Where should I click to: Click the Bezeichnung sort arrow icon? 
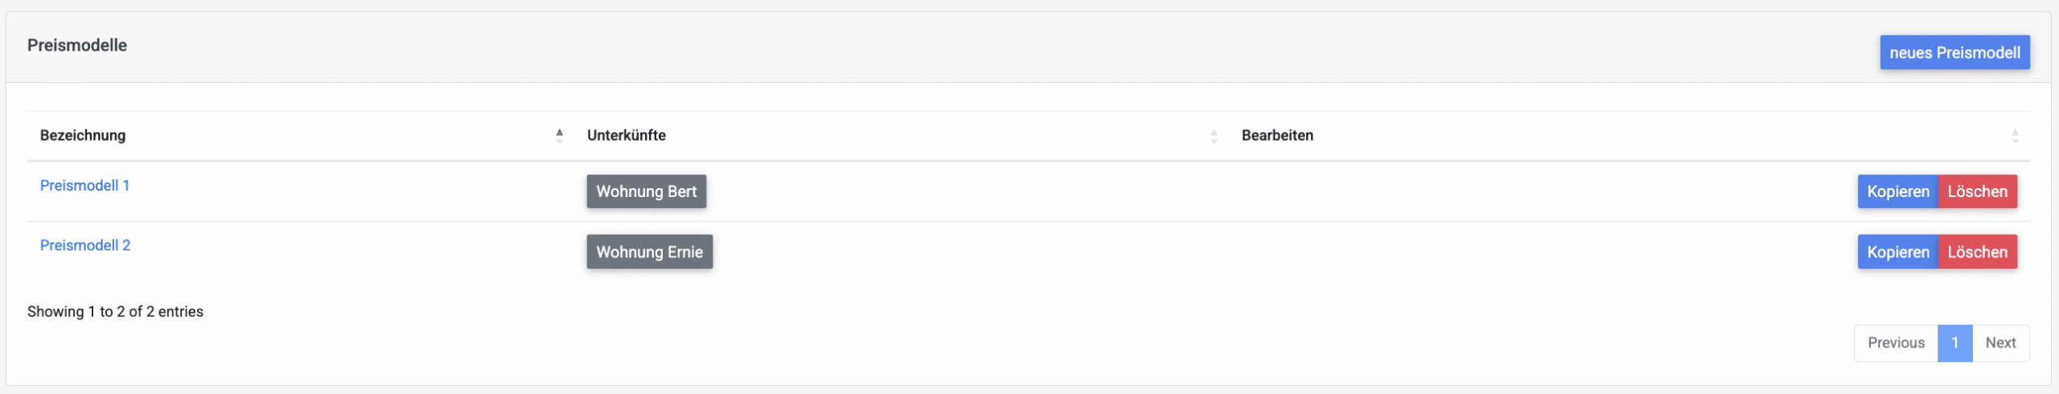[559, 136]
